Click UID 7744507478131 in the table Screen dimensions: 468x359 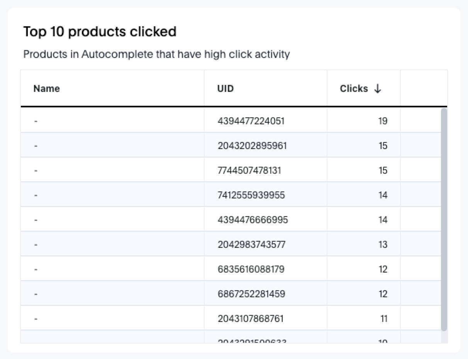(249, 171)
